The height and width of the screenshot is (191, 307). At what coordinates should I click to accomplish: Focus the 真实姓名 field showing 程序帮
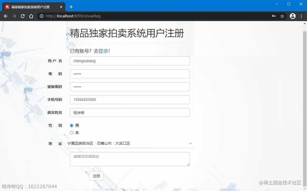130,112
